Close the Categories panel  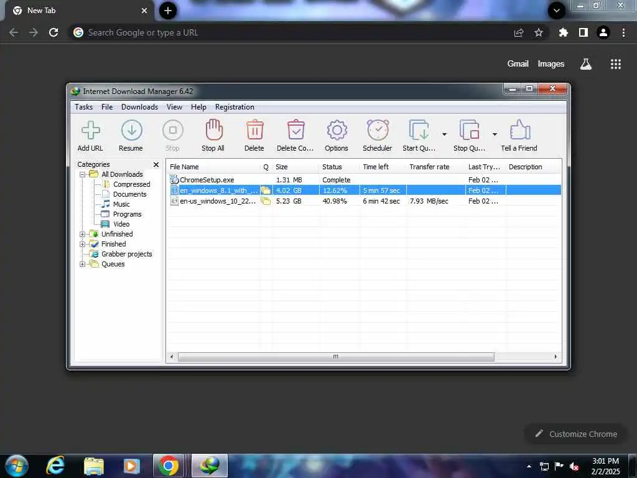[x=156, y=164]
